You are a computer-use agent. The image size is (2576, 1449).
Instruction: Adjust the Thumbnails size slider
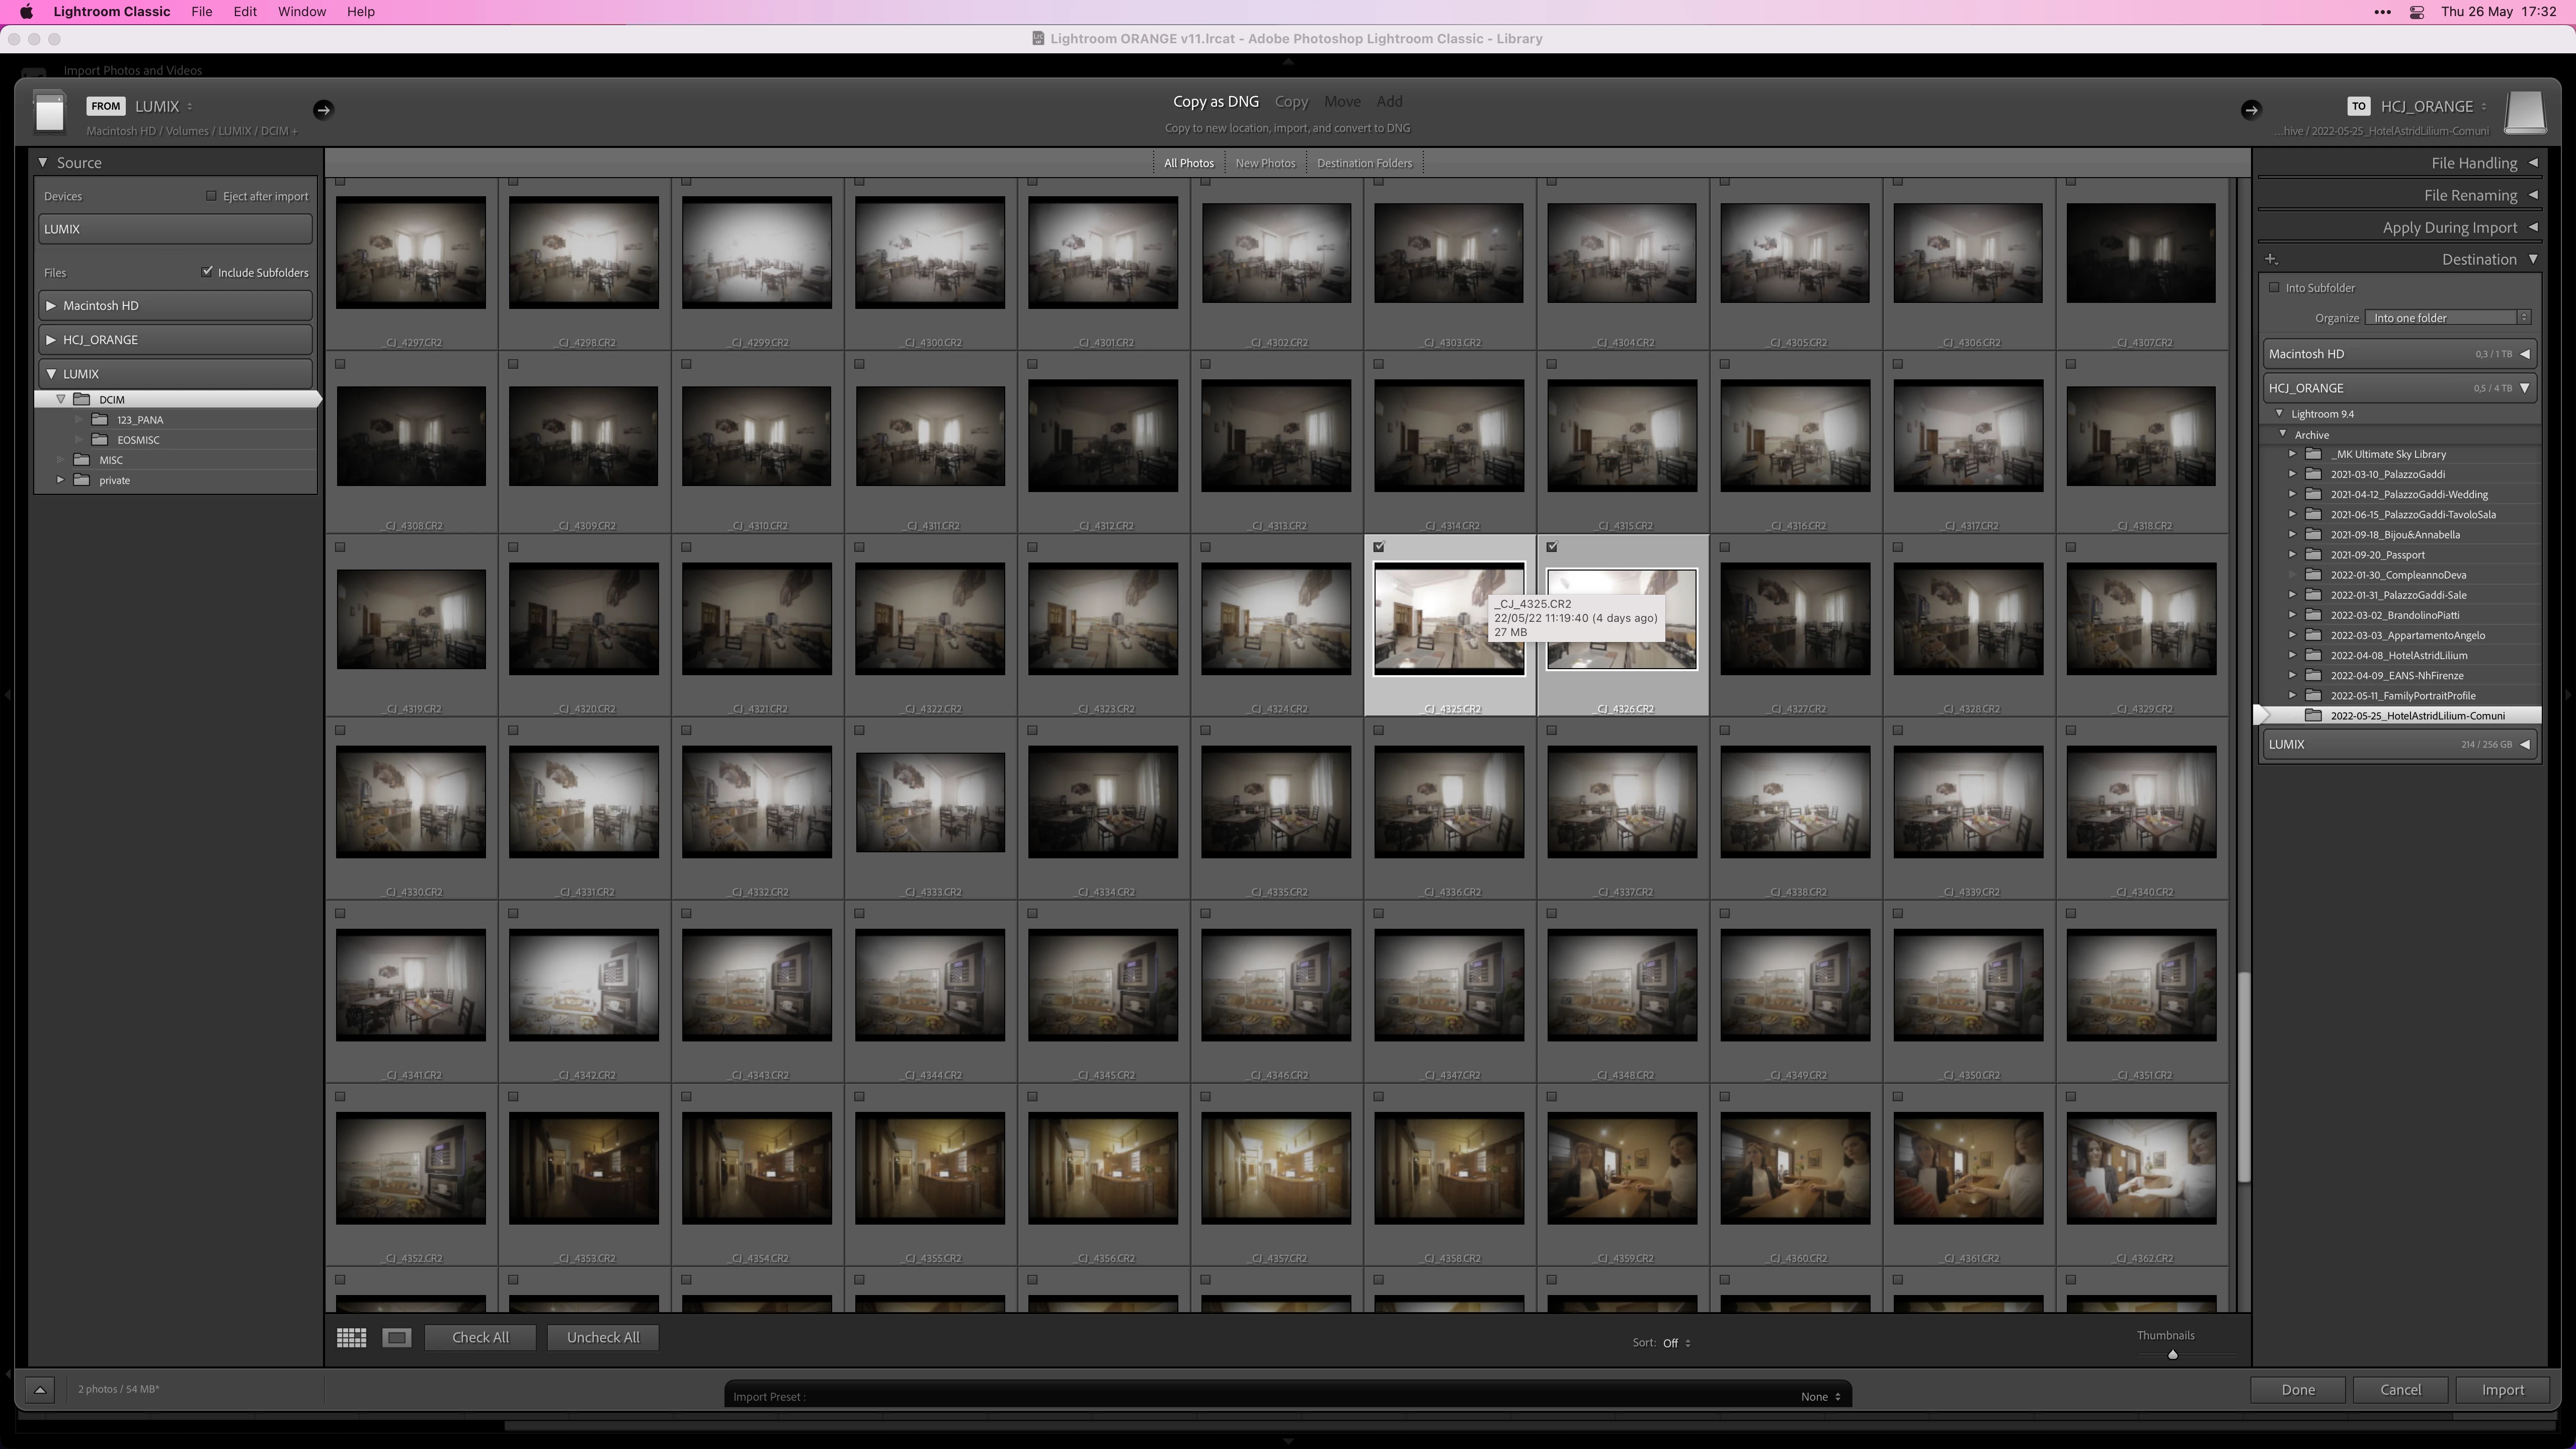tap(2172, 1355)
